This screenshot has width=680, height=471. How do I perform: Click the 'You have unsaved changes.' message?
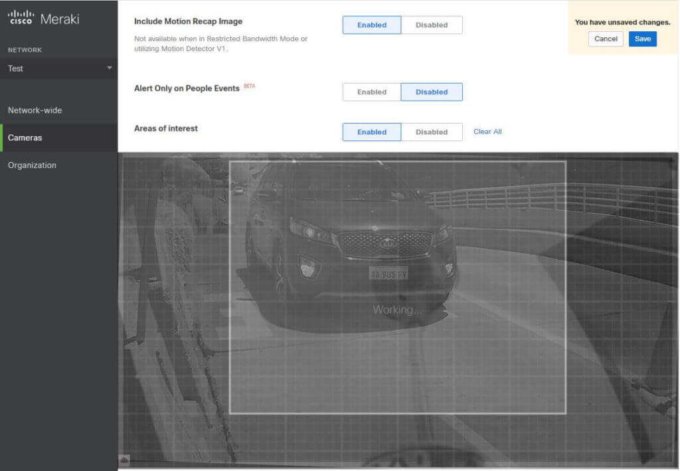[622, 22]
